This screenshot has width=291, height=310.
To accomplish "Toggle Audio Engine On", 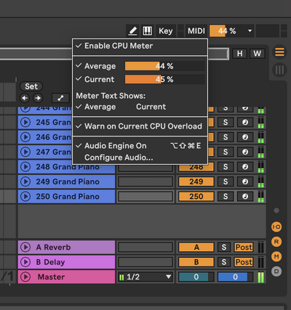I will [140, 146].
